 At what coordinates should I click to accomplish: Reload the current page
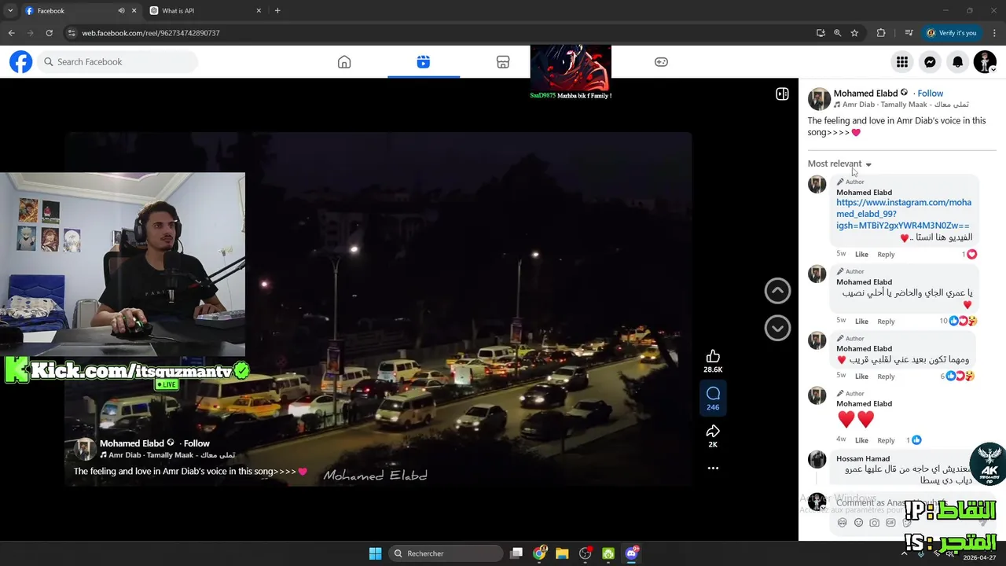coord(49,33)
